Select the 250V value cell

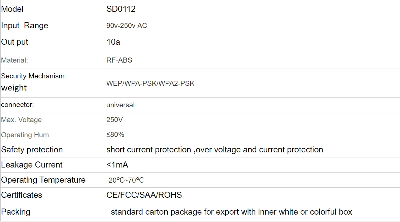[114, 120]
